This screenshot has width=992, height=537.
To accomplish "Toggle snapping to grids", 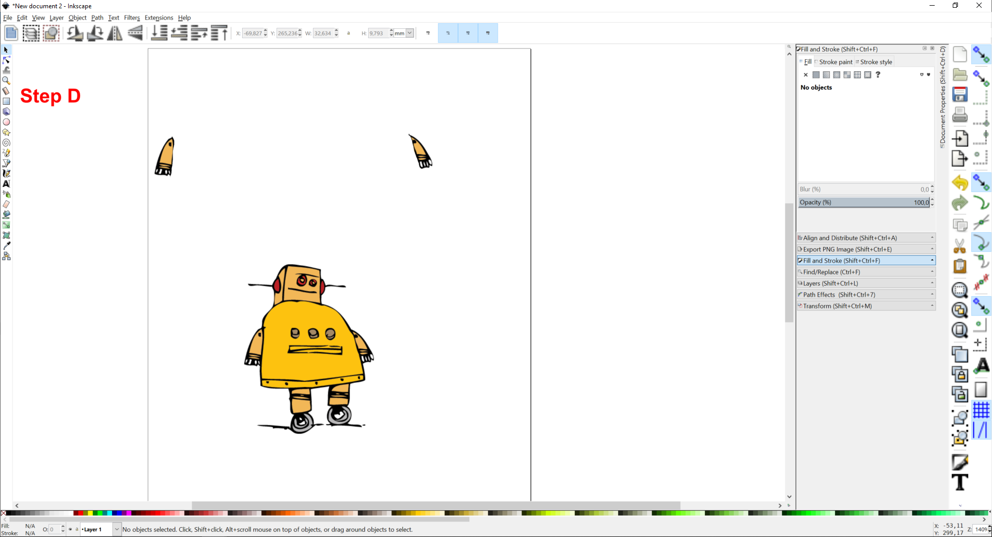I will coord(981,410).
